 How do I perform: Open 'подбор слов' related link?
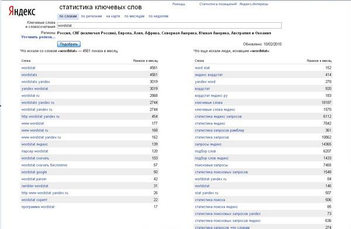point(205,151)
